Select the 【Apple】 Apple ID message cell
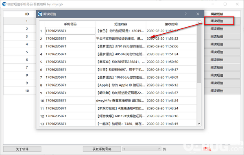Image resolution: width=244 pixels, height=155 pixels. [121, 85]
